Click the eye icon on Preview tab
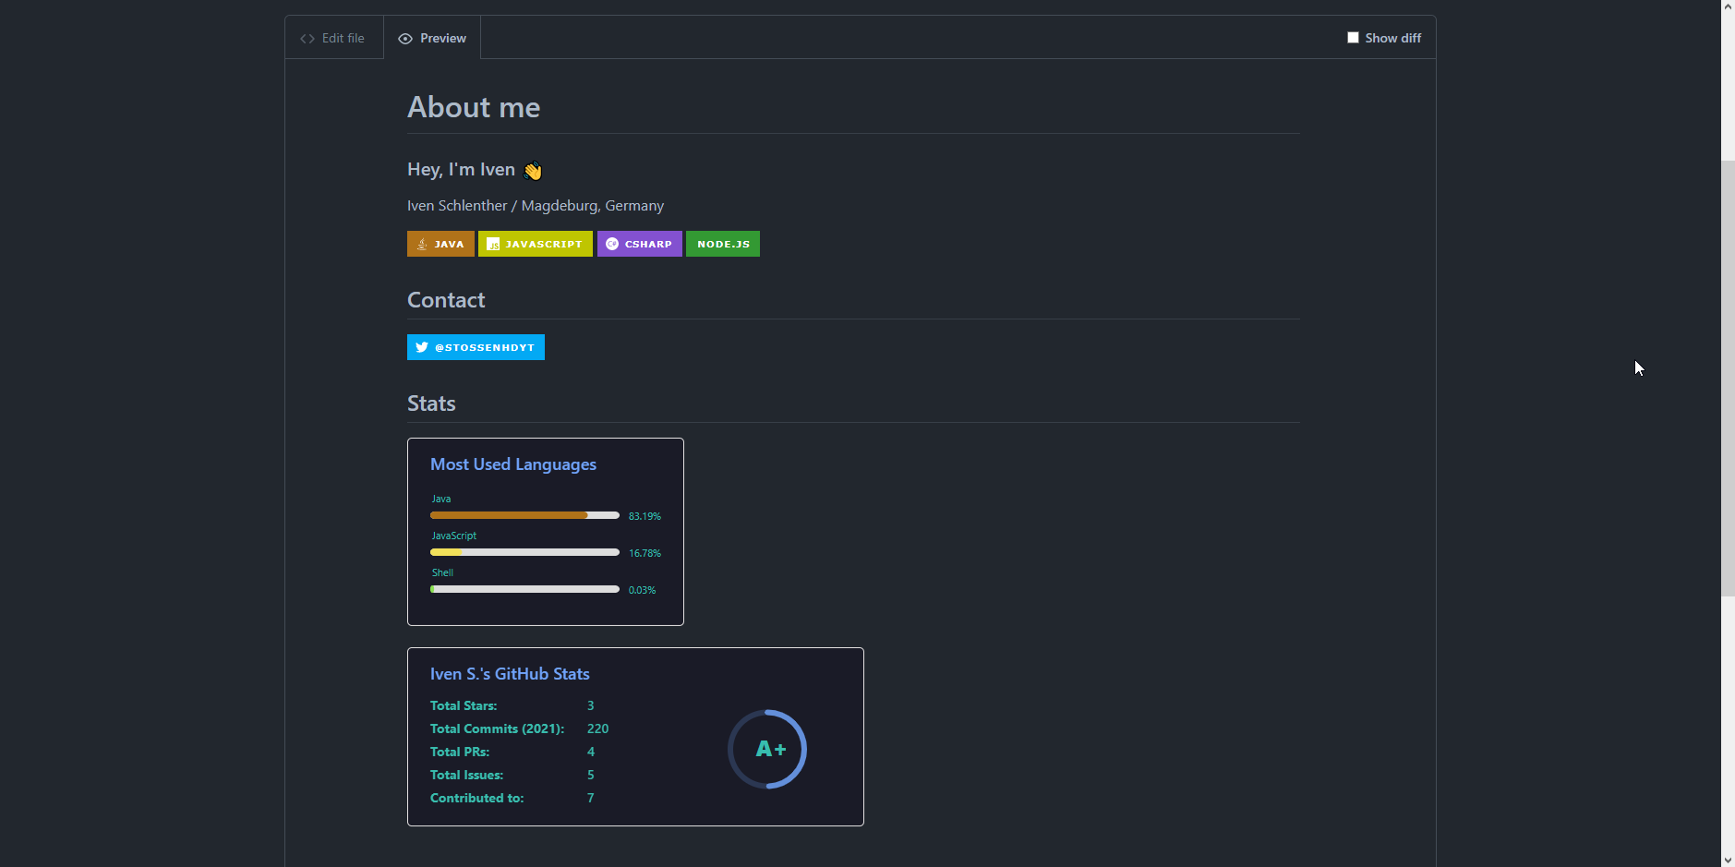1735x867 pixels. click(x=405, y=39)
